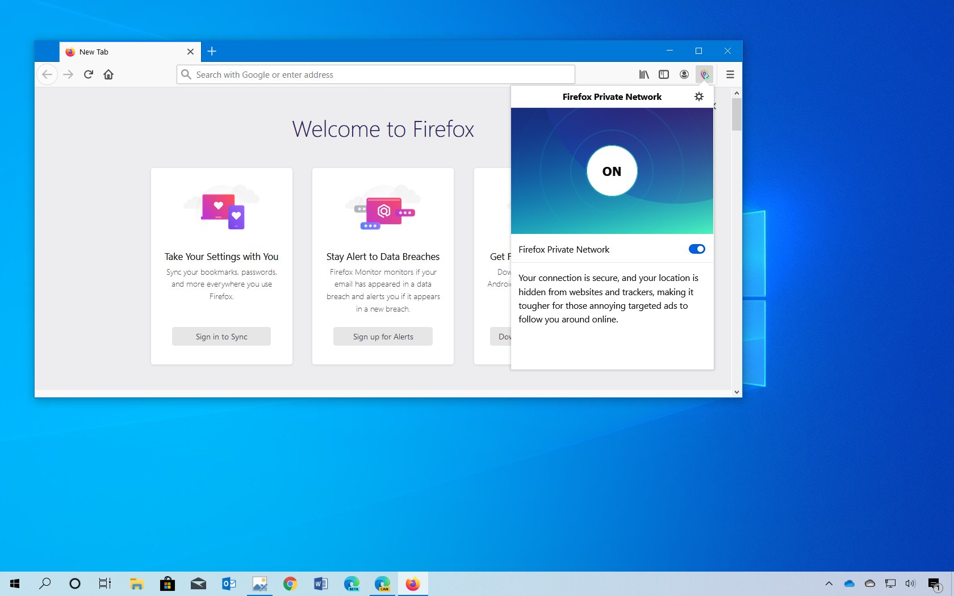Click the forward navigation arrow
This screenshot has height=596, width=954.
[68, 74]
